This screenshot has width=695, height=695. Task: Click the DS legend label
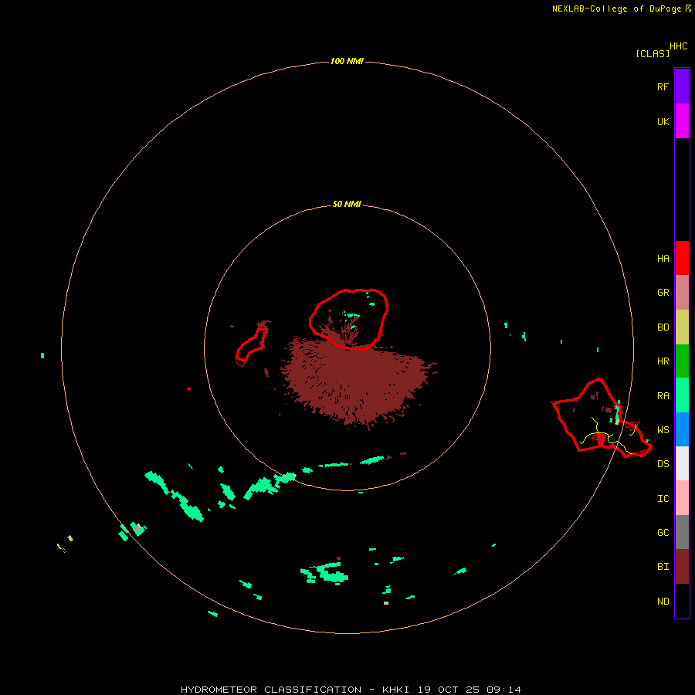coord(663,464)
